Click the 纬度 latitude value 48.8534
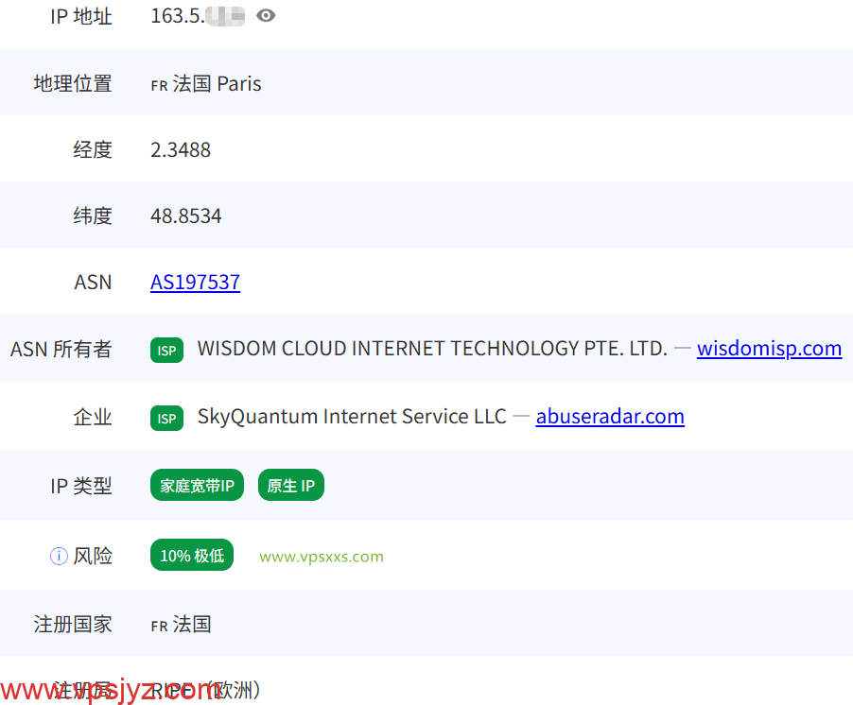Viewport: 853px width, 705px height. pyautogui.click(x=186, y=215)
